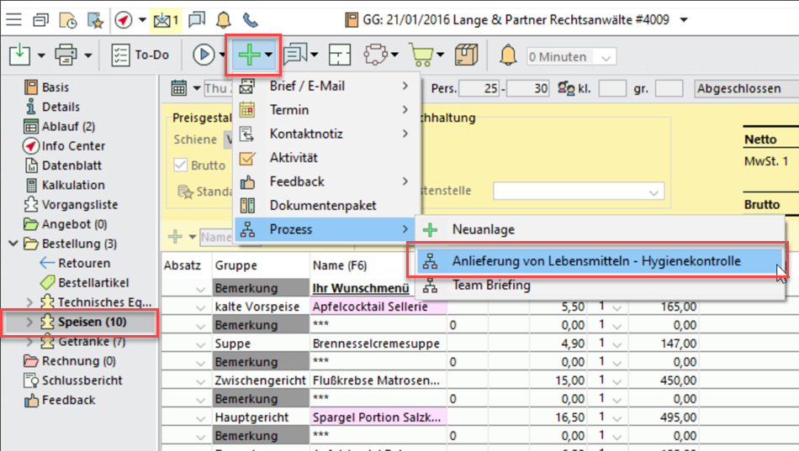
Task: Click the Pers. minimum count field
Action: point(479,88)
